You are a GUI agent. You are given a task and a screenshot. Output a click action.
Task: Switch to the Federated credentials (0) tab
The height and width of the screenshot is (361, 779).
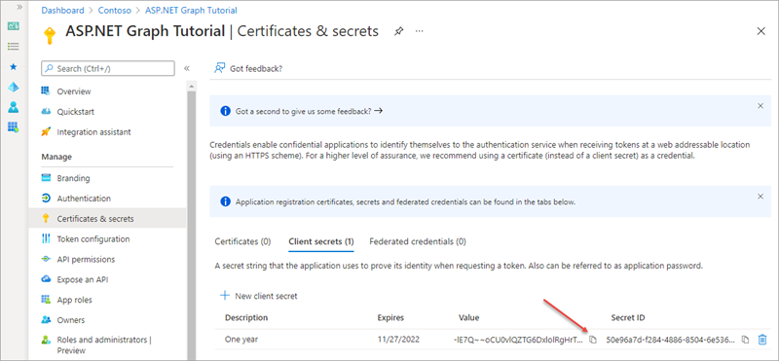click(x=418, y=242)
